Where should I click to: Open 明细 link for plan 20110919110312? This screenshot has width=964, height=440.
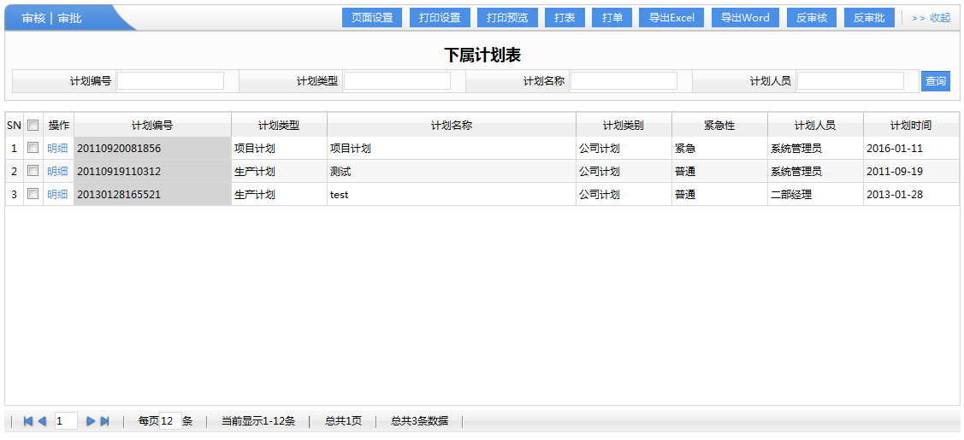(x=57, y=171)
